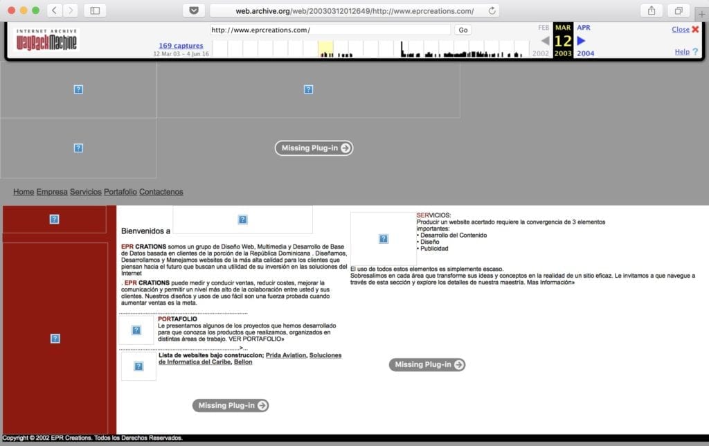Click the tall spike in the capture timeline
Viewport: 709px width, 446px height.
[x=402, y=49]
